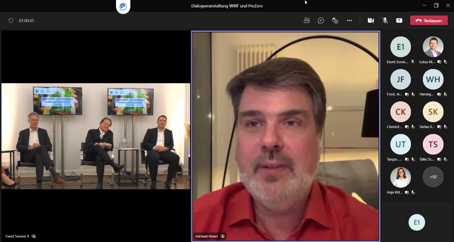Screen dimensions: 454x242
Task: Click the shield security icon
Action: click(11, 21)
